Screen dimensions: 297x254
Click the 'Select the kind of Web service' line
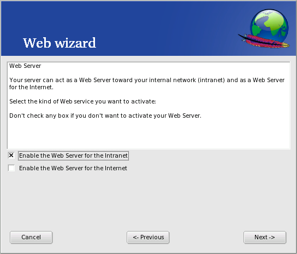coord(82,101)
